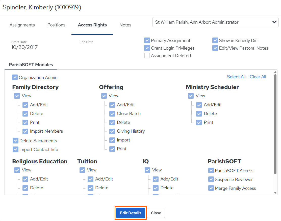
Task: Uncheck Offering Import checkbox
Action: pyautogui.click(x=112, y=140)
